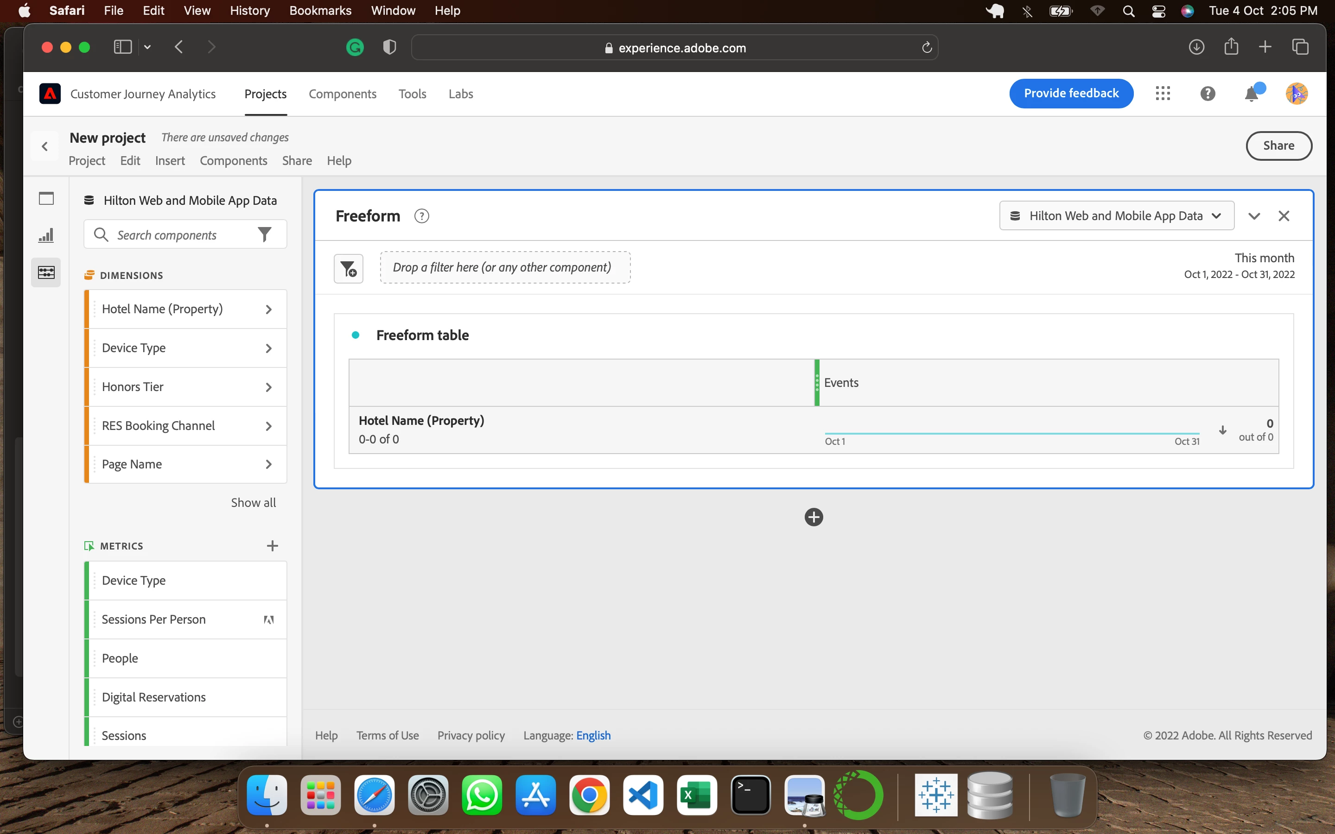Click the Provide feedback button
The width and height of the screenshot is (1335, 834).
pyautogui.click(x=1071, y=93)
